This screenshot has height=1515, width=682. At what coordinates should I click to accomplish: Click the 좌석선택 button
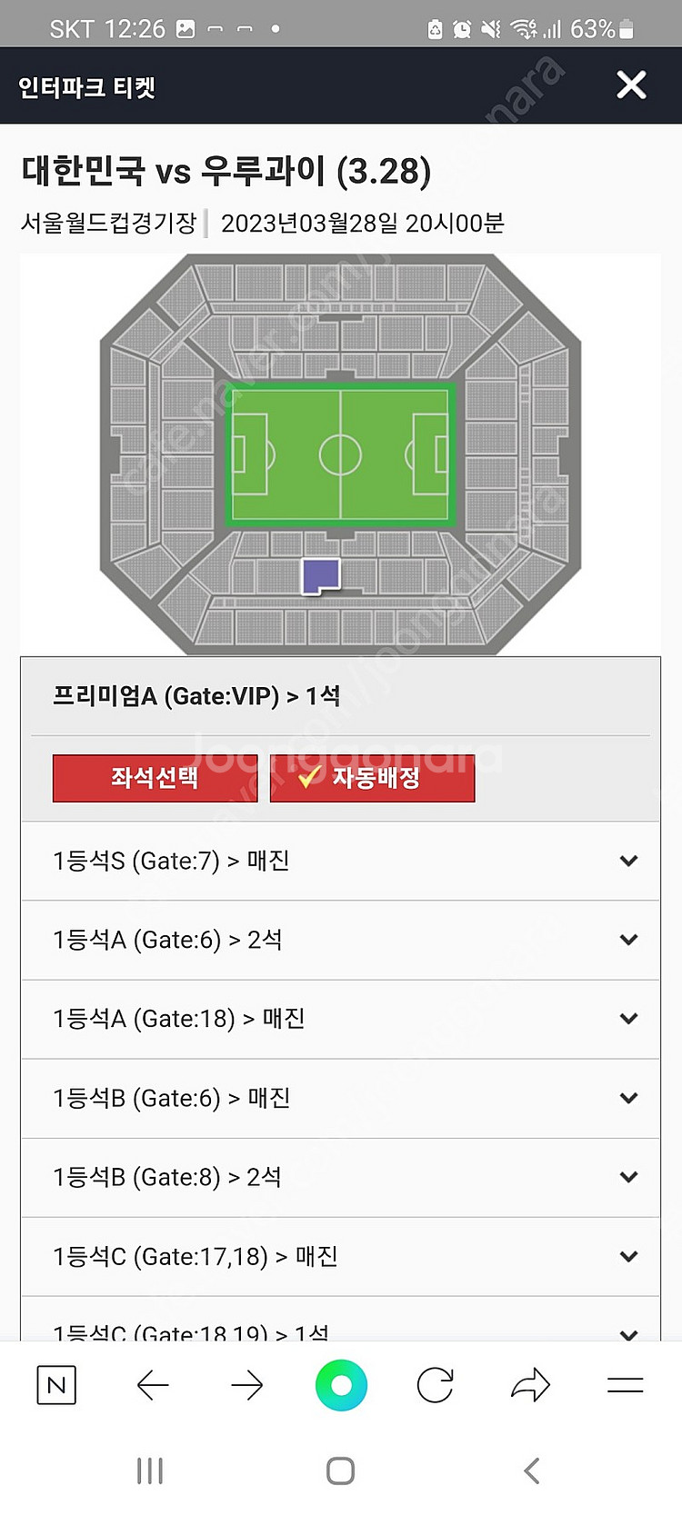click(x=155, y=778)
